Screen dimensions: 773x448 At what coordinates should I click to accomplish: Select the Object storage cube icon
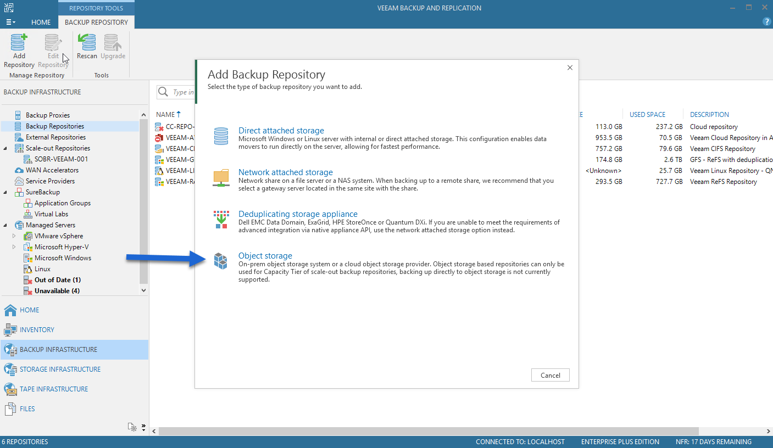(221, 261)
